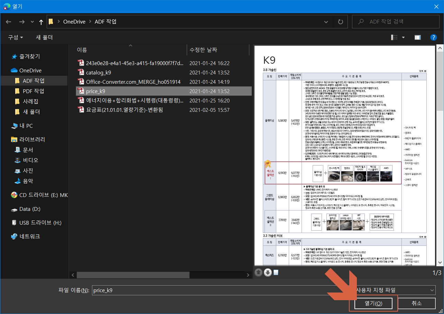Viewport: 444px width, 314px height.
Task: Open the 문서 library
Action: 28,150
